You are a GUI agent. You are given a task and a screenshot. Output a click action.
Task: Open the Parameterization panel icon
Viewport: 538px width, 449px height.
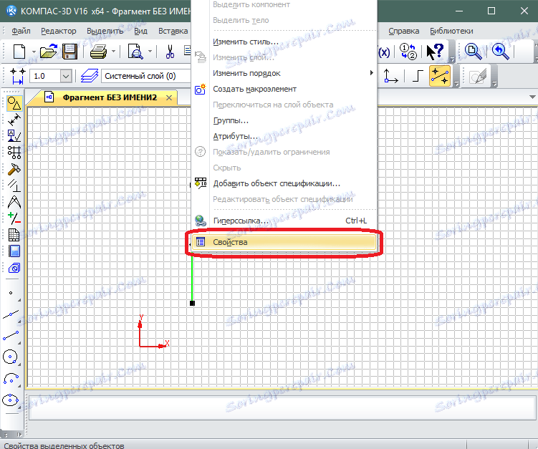coord(14,185)
